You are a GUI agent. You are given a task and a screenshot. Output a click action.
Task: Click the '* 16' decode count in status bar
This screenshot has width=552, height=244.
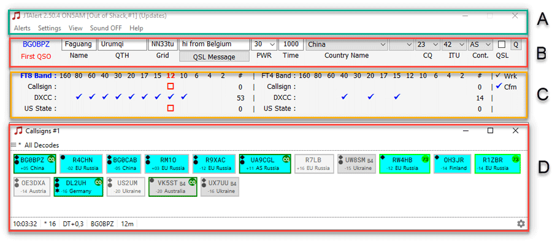click(50, 224)
